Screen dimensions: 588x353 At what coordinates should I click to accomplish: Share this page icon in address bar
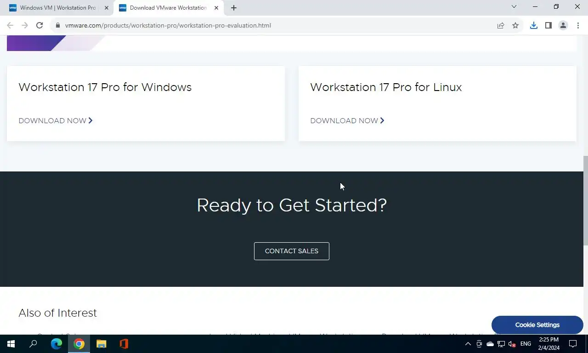pyautogui.click(x=501, y=25)
